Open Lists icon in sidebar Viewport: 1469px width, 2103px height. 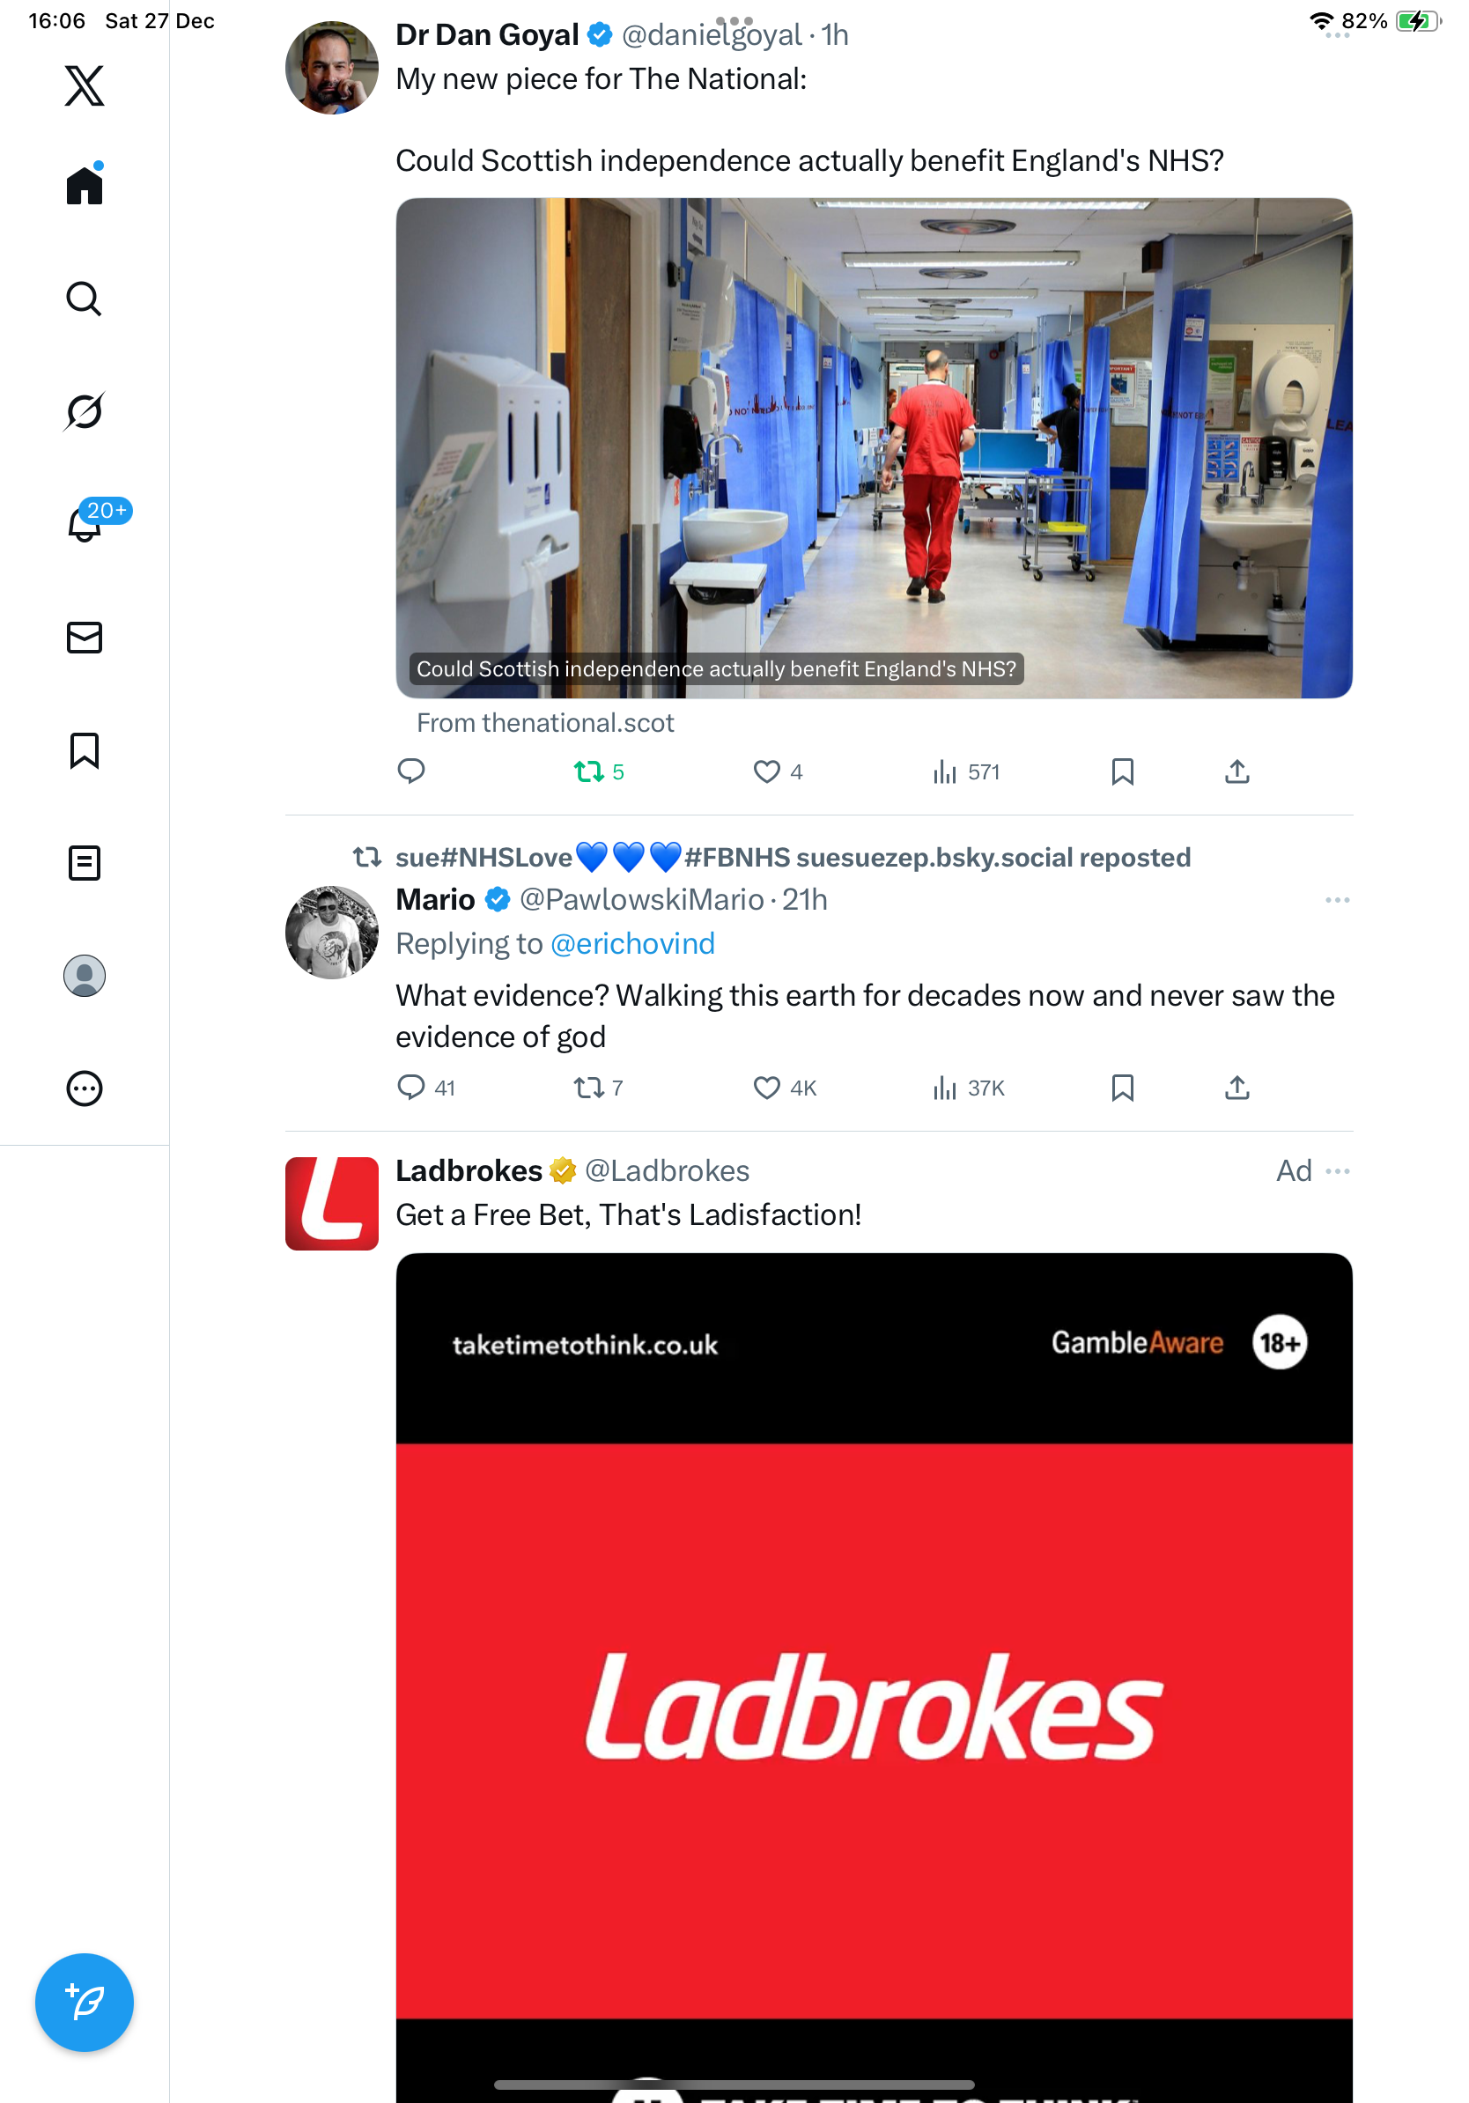click(x=85, y=863)
